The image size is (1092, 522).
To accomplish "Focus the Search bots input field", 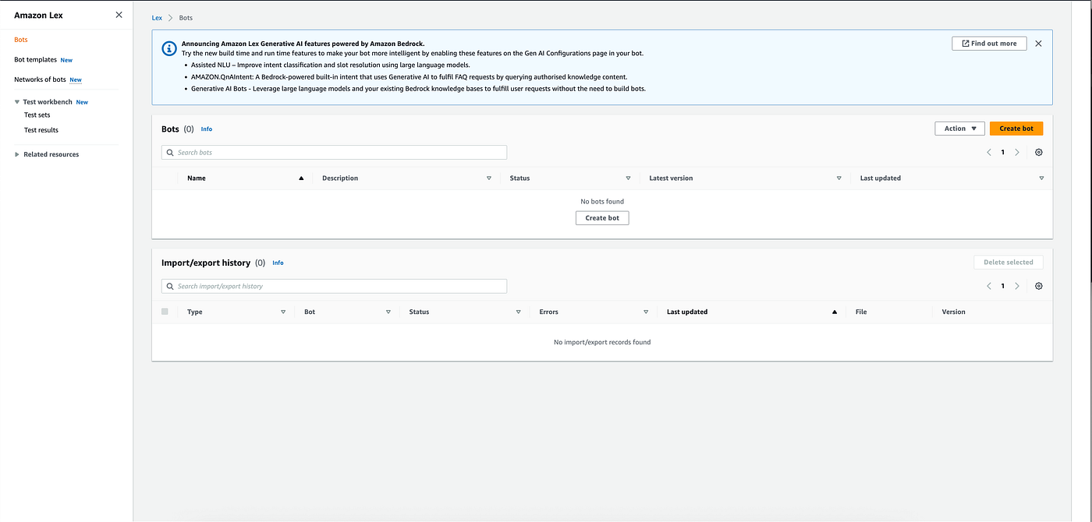I will coord(334,153).
